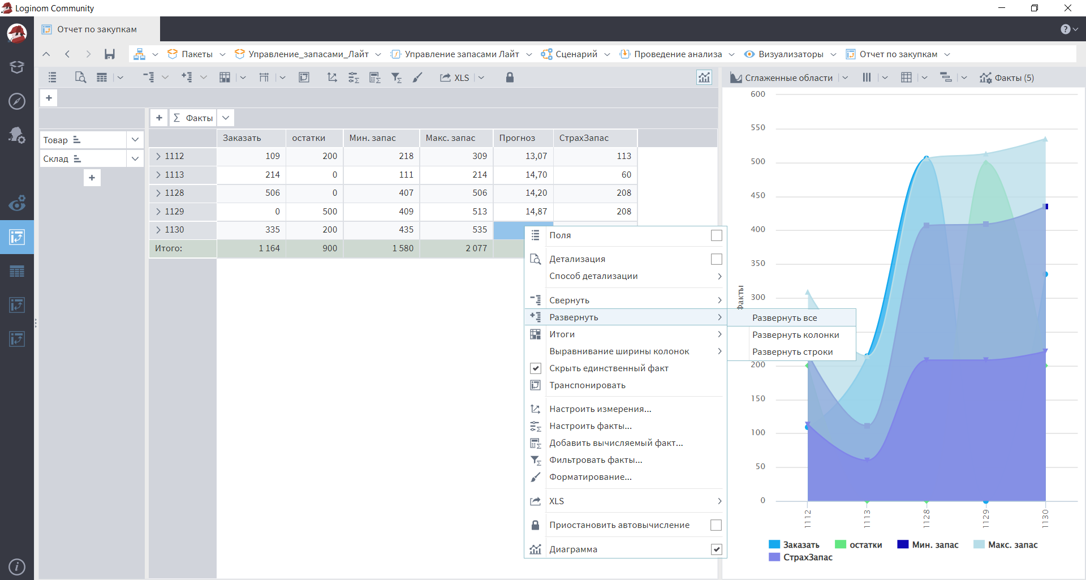
Task: Click the save icon in navigation bar
Action: click(110, 54)
